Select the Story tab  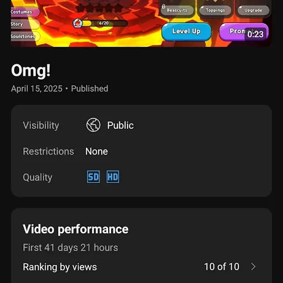(25, 24)
